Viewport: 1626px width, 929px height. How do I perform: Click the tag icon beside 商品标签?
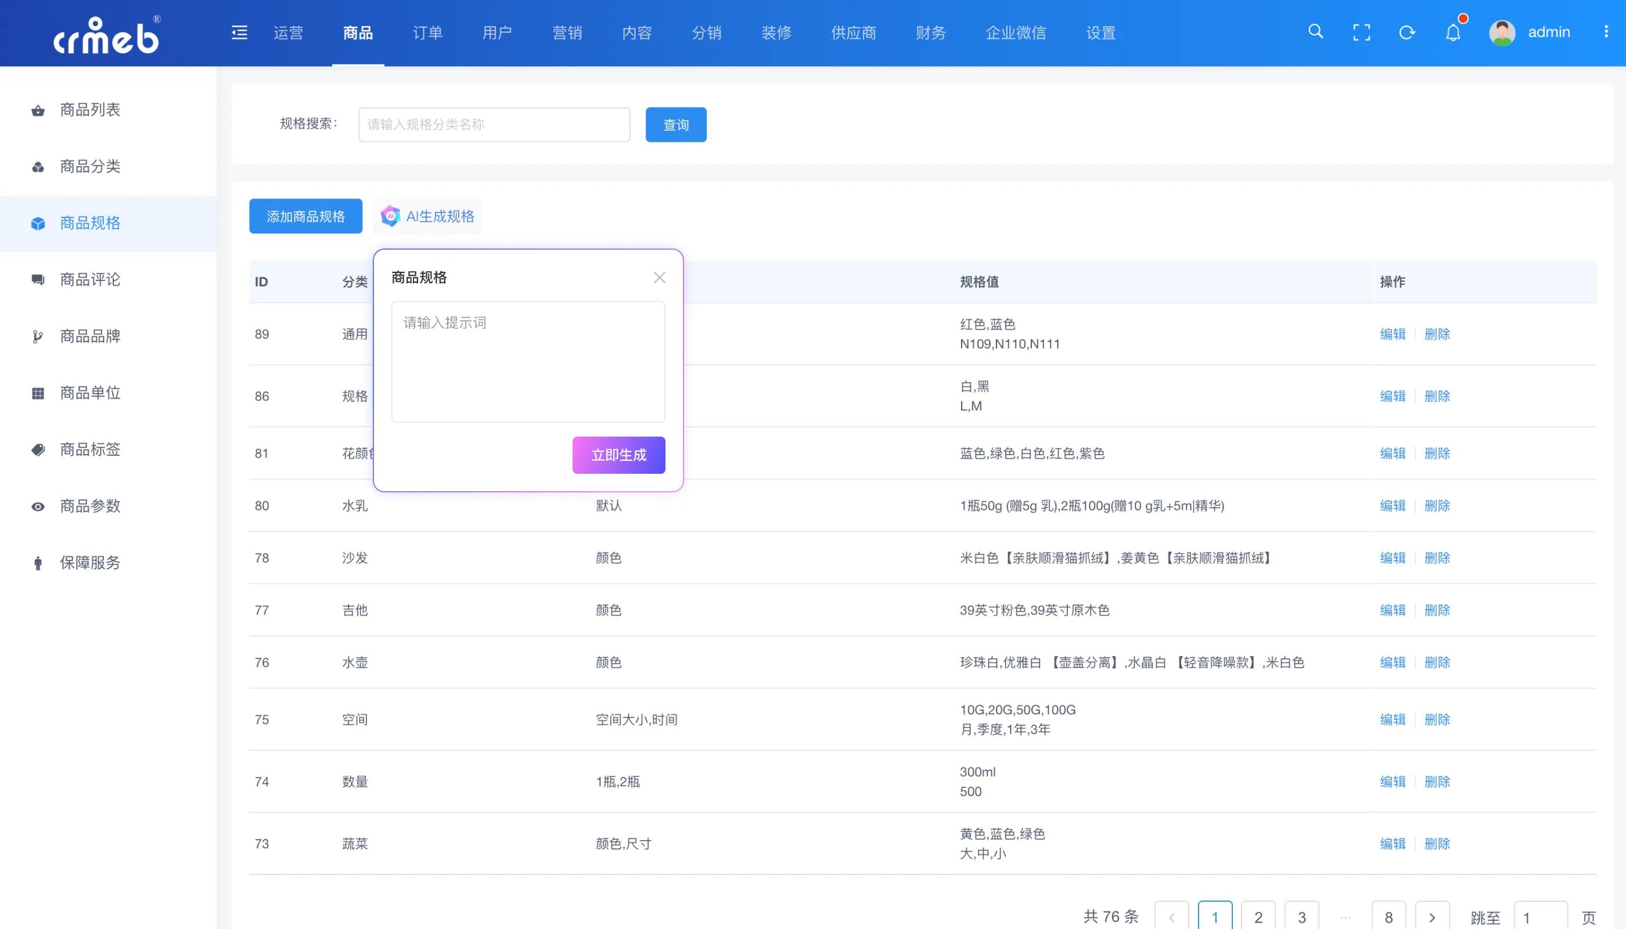tap(38, 450)
